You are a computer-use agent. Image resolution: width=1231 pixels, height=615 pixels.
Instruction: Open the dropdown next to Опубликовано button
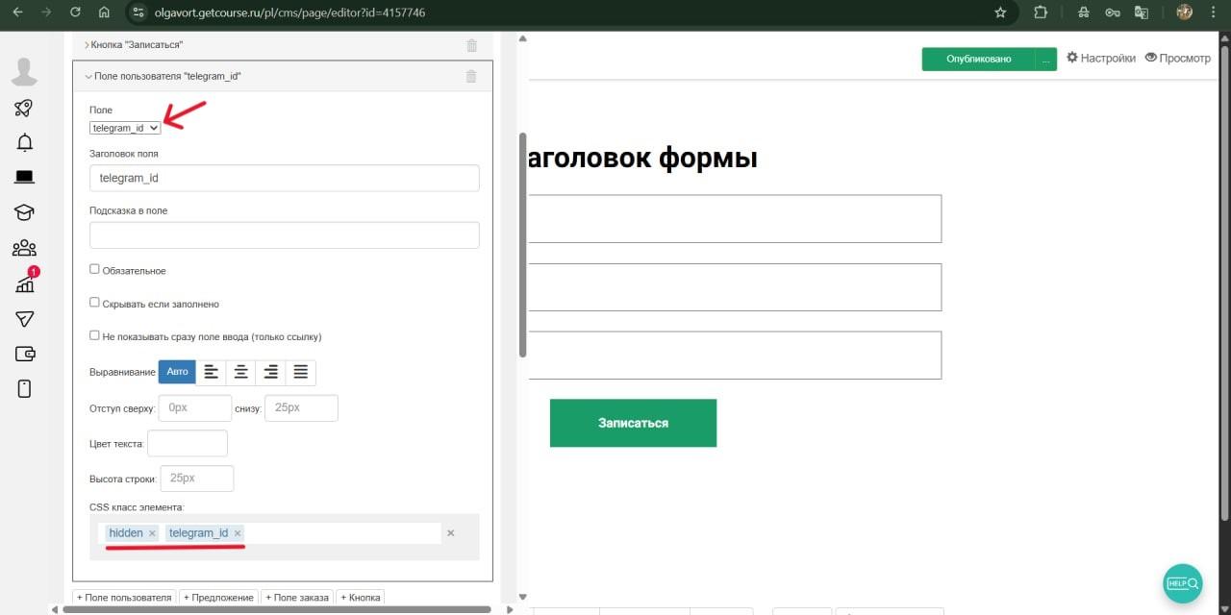(1045, 60)
